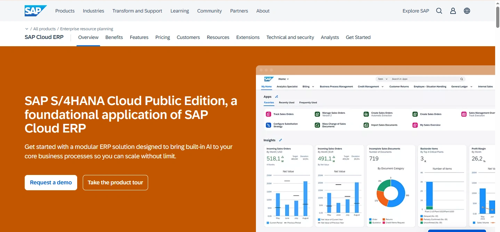Expand the breadcrumb chevron before All products
Viewport: 500px width, 232px height.
(27, 29)
